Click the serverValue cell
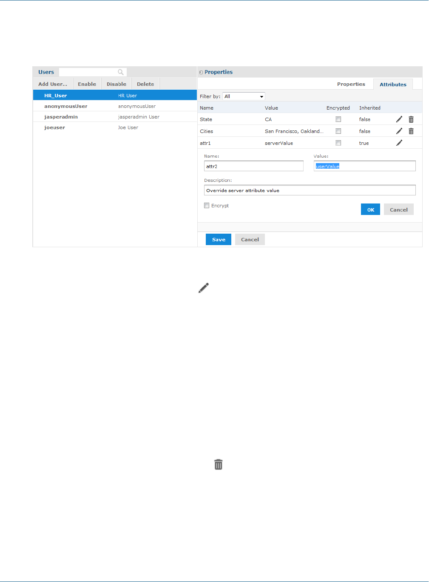This screenshot has width=429, height=582. coord(279,143)
